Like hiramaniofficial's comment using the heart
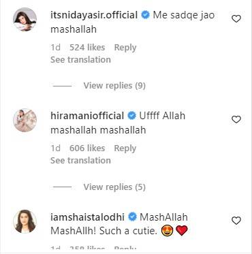Viewport: 252px width, 254px height. (x=236, y=120)
